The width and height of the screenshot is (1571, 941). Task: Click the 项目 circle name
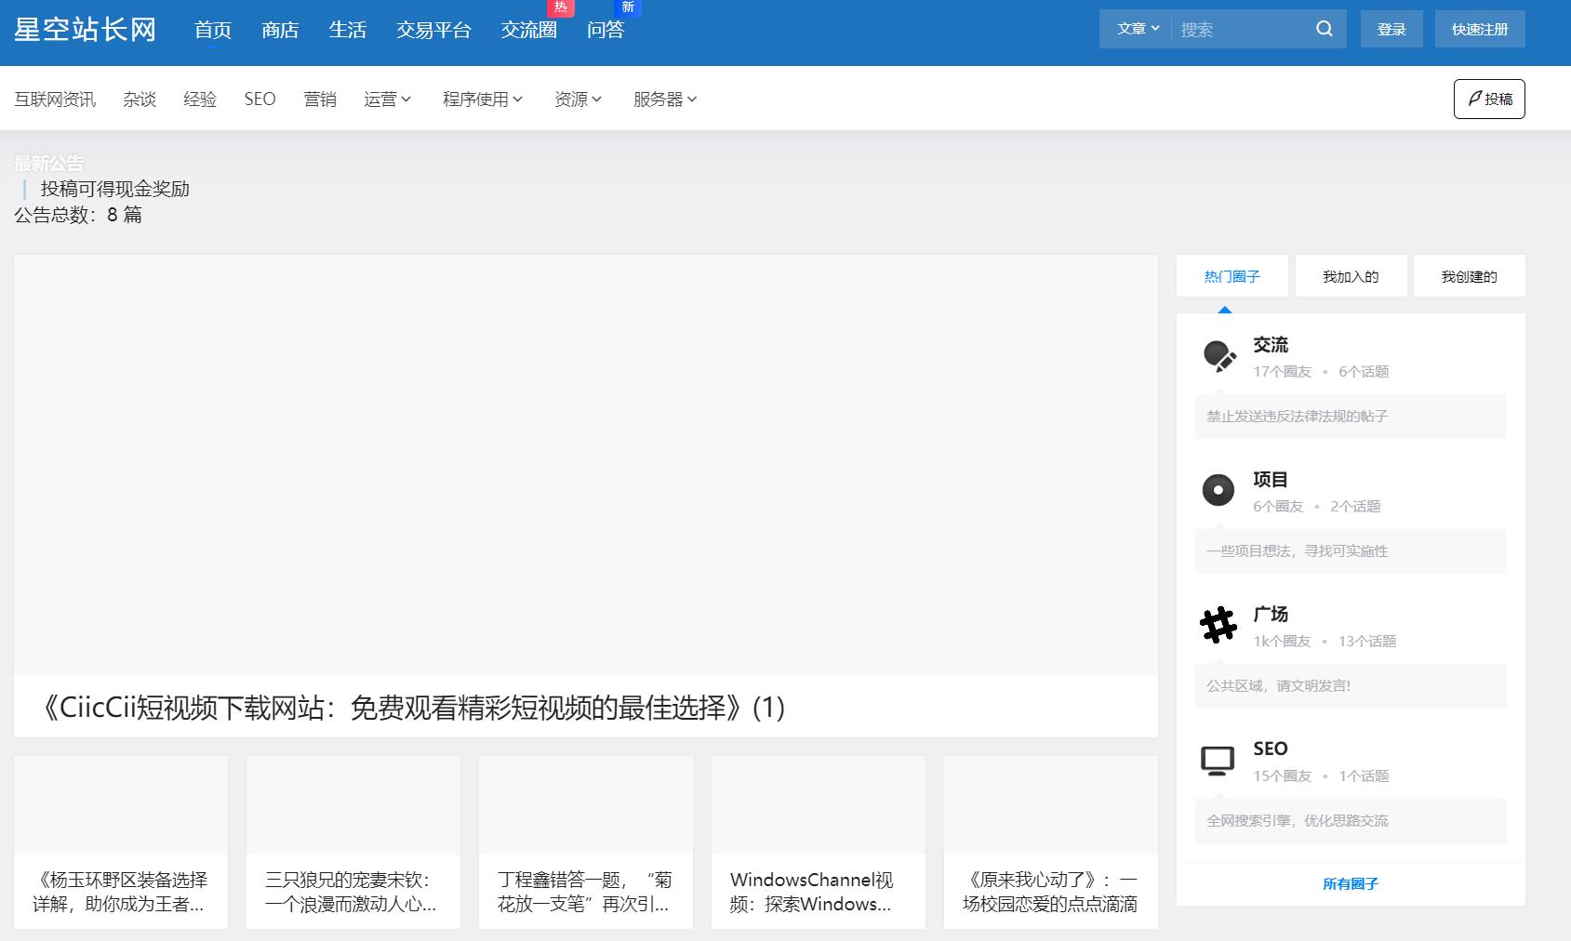[1271, 480]
